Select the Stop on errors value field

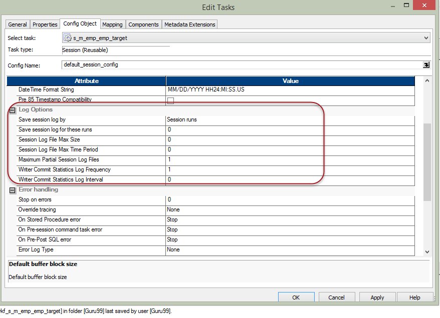coord(290,200)
